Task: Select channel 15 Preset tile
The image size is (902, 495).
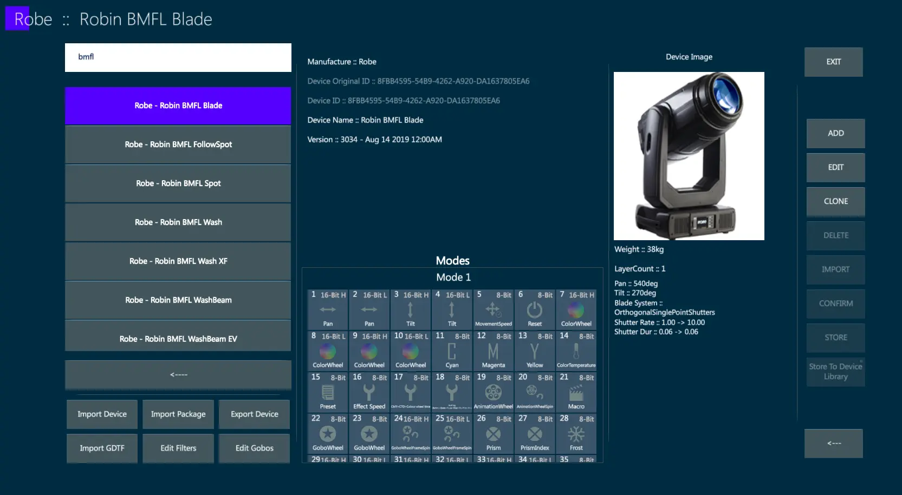Action: 328,392
